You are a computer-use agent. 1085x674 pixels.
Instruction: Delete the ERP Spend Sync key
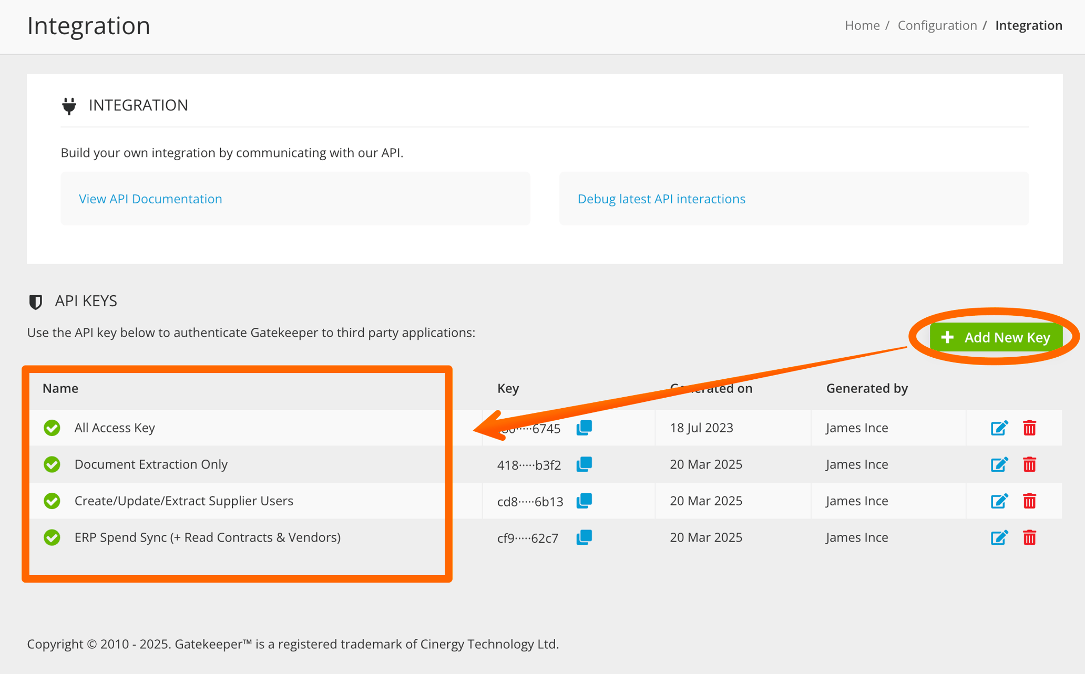[x=1029, y=537]
